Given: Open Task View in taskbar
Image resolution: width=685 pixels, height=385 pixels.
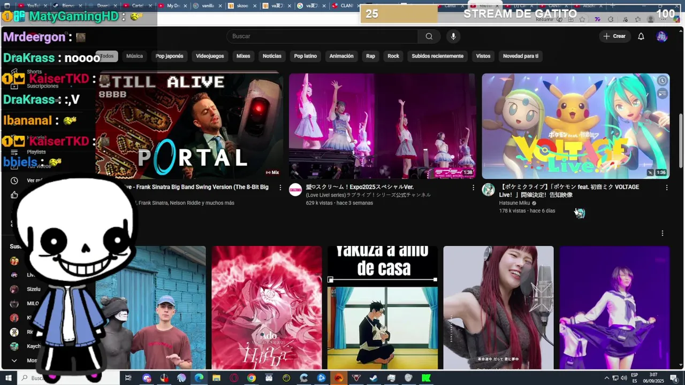Looking at the screenshot, I should (128, 378).
